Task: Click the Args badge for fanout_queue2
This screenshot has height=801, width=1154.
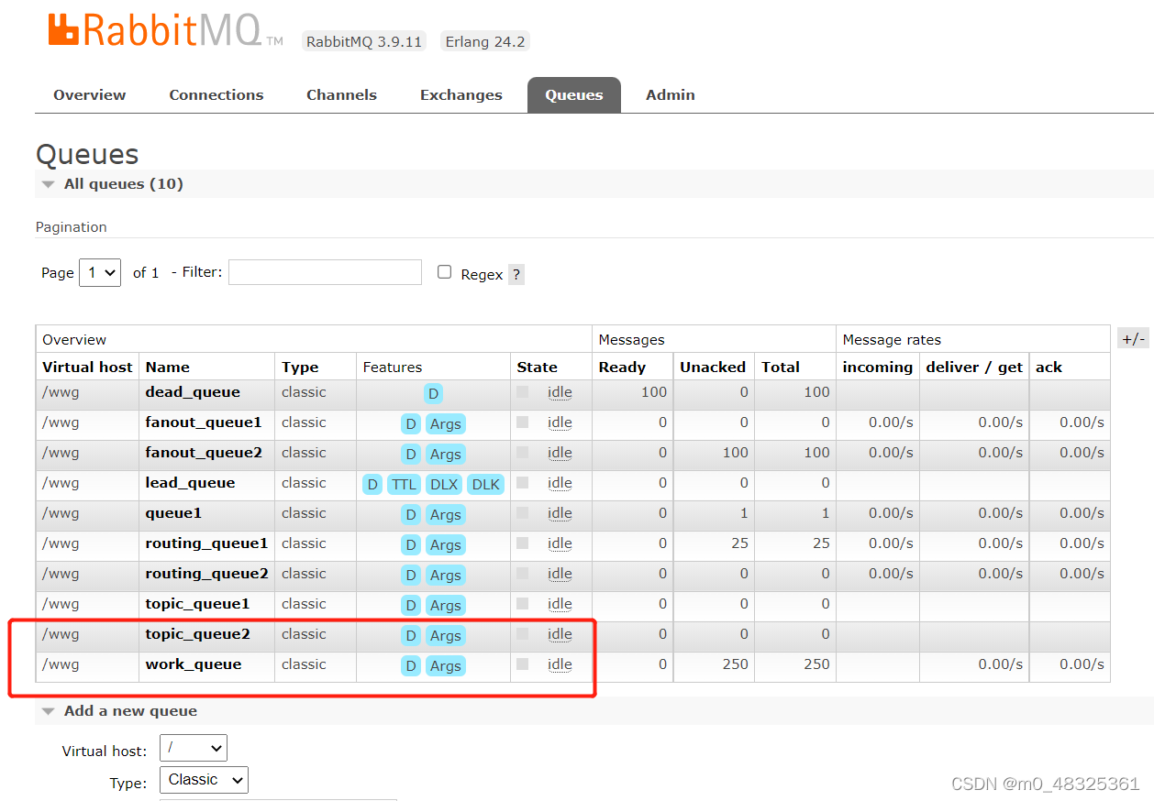Action: point(446,455)
